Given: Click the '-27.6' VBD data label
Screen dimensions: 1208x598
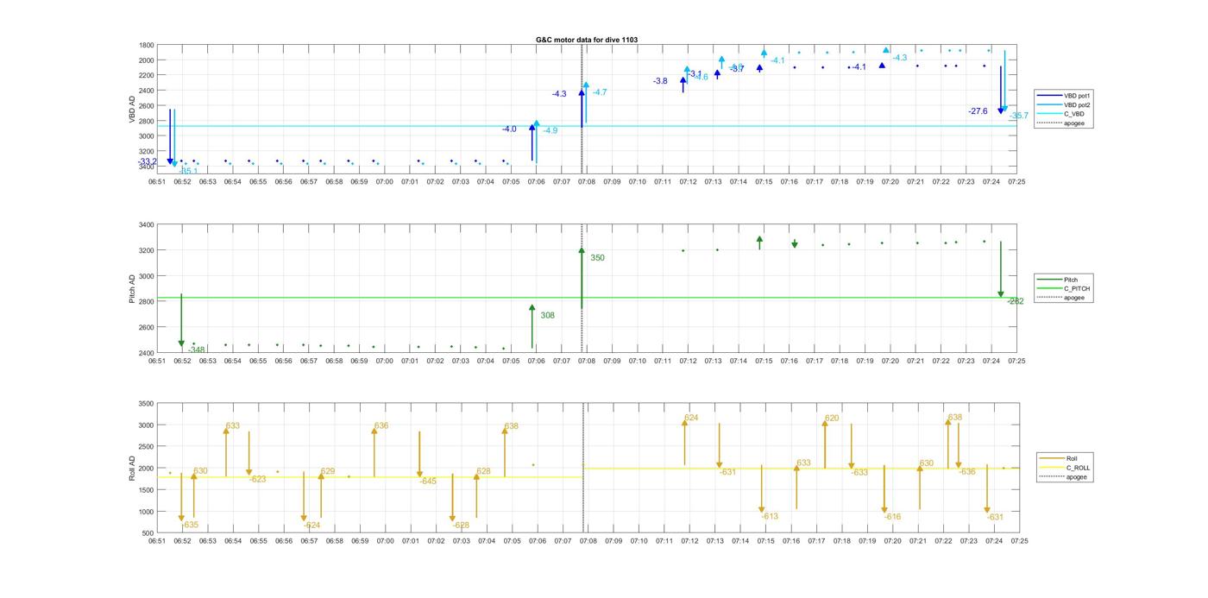Looking at the screenshot, I should 978,111.
